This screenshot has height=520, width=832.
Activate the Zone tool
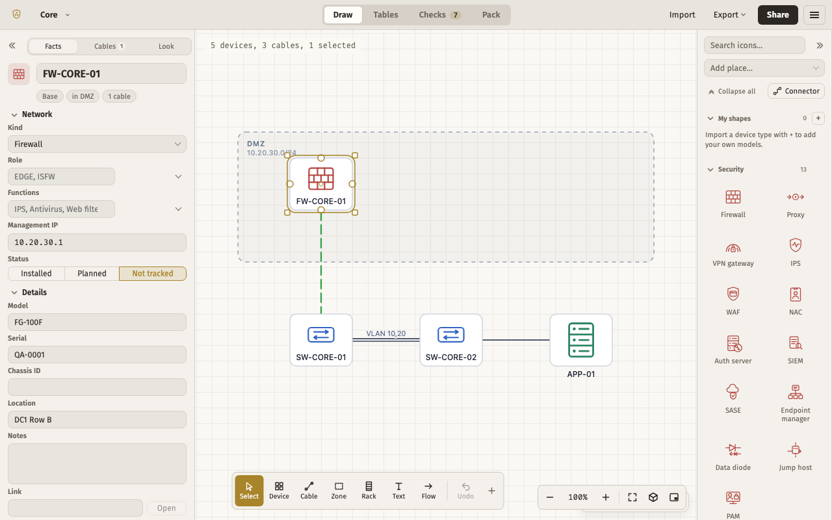pyautogui.click(x=339, y=490)
